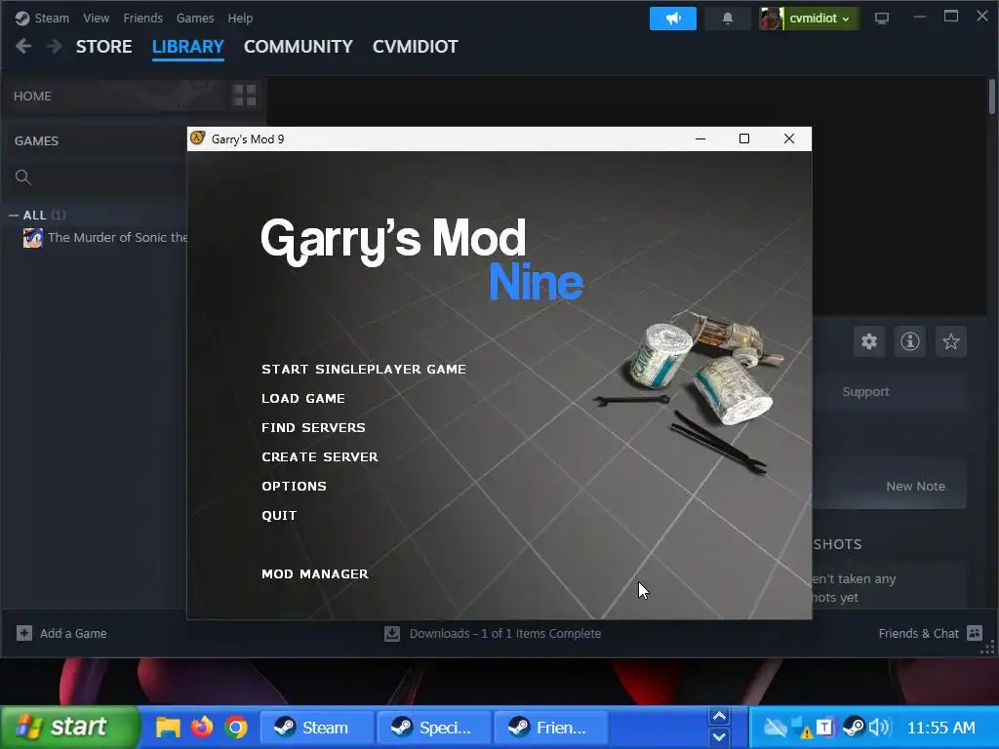Viewport: 999px width, 749px height.
Task: Open the MOD MANAGER
Action: [315, 573]
